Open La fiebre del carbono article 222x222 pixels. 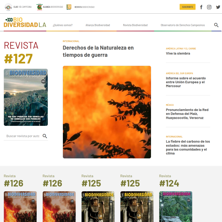[x=188, y=147]
